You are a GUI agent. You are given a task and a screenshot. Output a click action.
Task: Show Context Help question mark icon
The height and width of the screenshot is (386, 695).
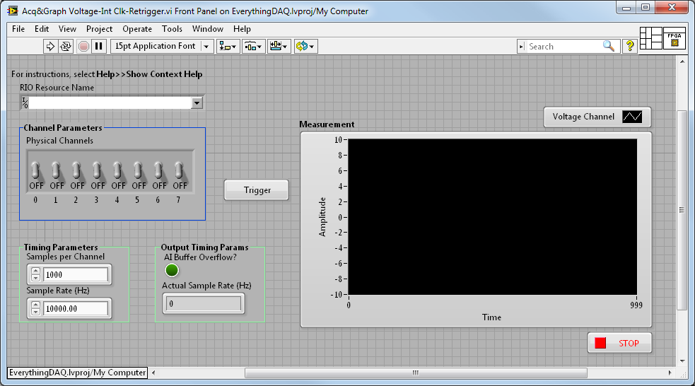coord(630,46)
